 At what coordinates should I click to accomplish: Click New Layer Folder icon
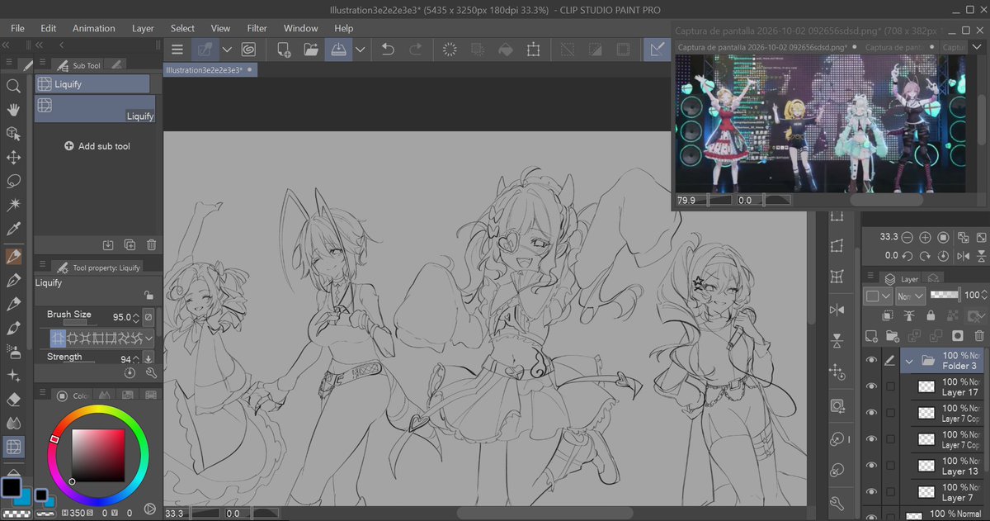coord(893,336)
